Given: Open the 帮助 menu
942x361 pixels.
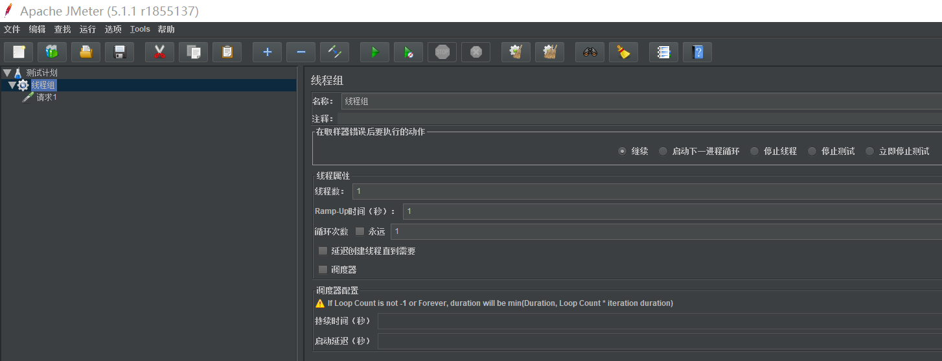Looking at the screenshot, I should (x=167, y=29).
